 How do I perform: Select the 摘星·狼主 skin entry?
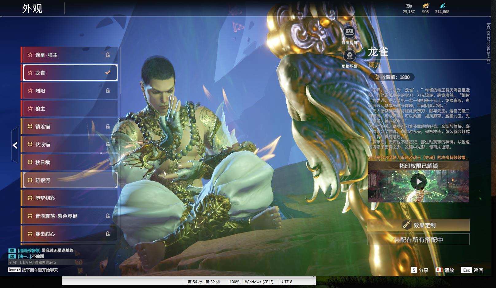69,55
